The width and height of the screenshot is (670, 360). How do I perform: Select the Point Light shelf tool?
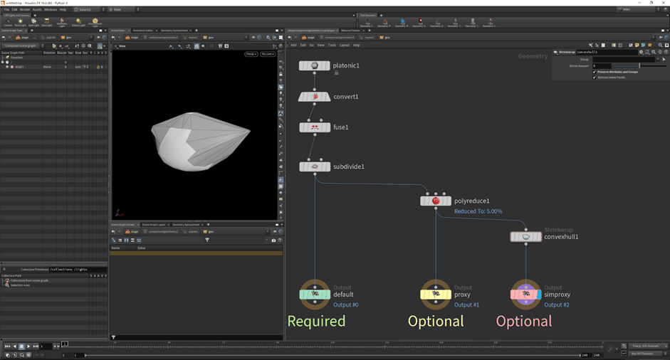(20, 22)
